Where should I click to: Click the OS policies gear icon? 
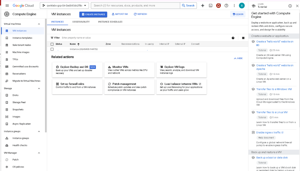7,167
